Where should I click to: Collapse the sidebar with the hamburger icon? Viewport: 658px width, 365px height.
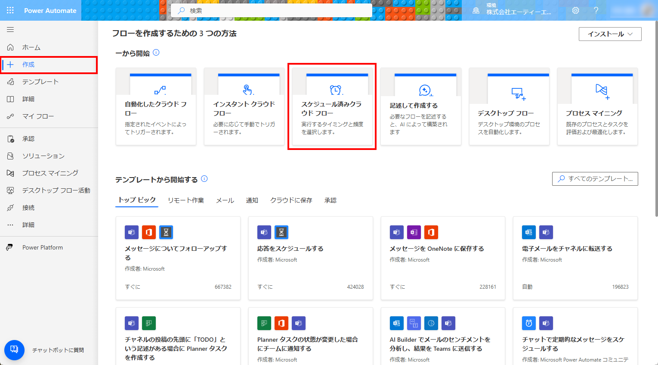(10, 29)
